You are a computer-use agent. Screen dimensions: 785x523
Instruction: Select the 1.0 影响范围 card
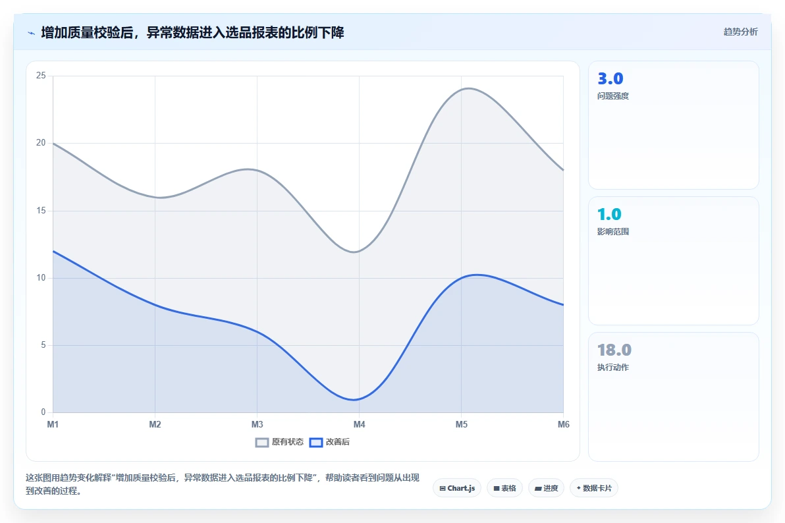673,260
